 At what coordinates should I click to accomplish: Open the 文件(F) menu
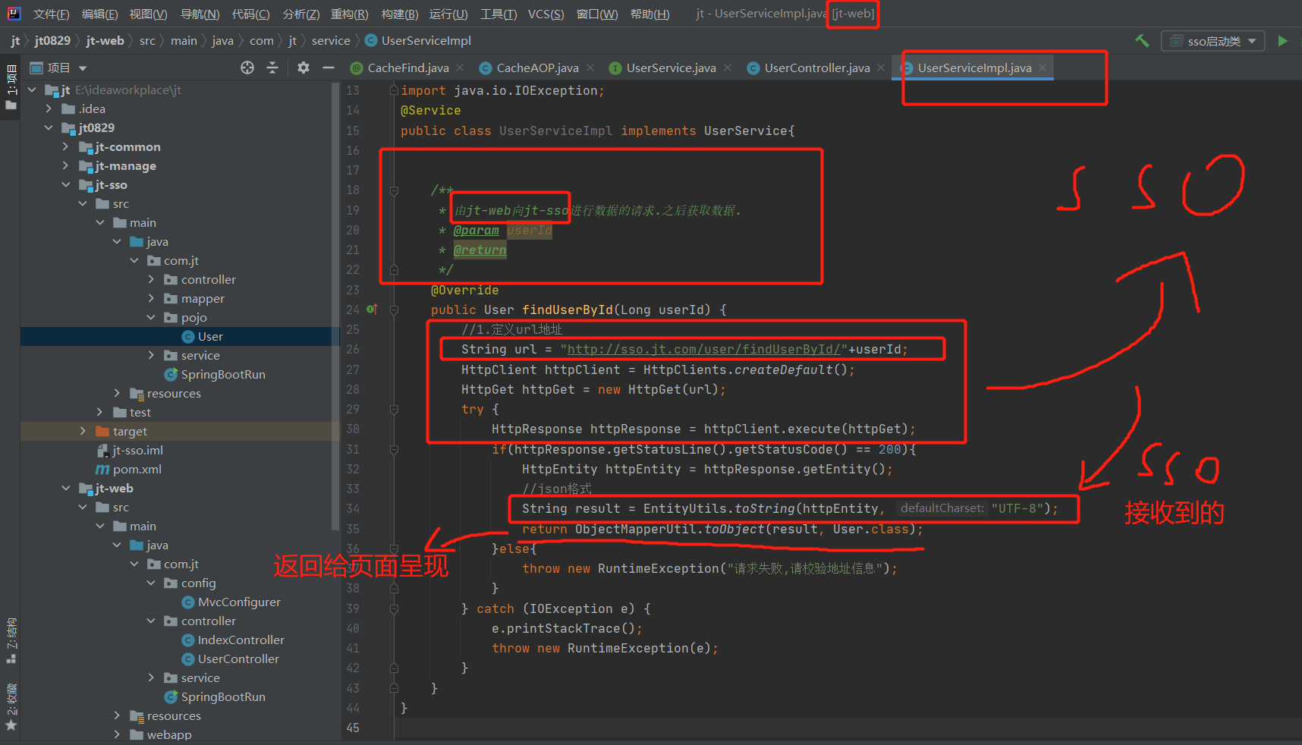[x=52, y=14]
